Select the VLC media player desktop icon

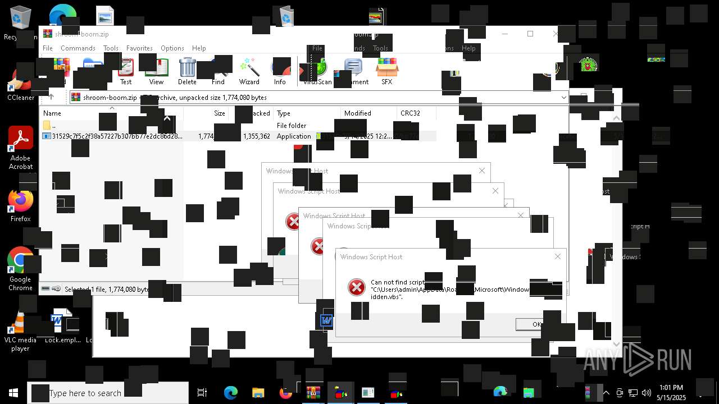coord(20,332)
